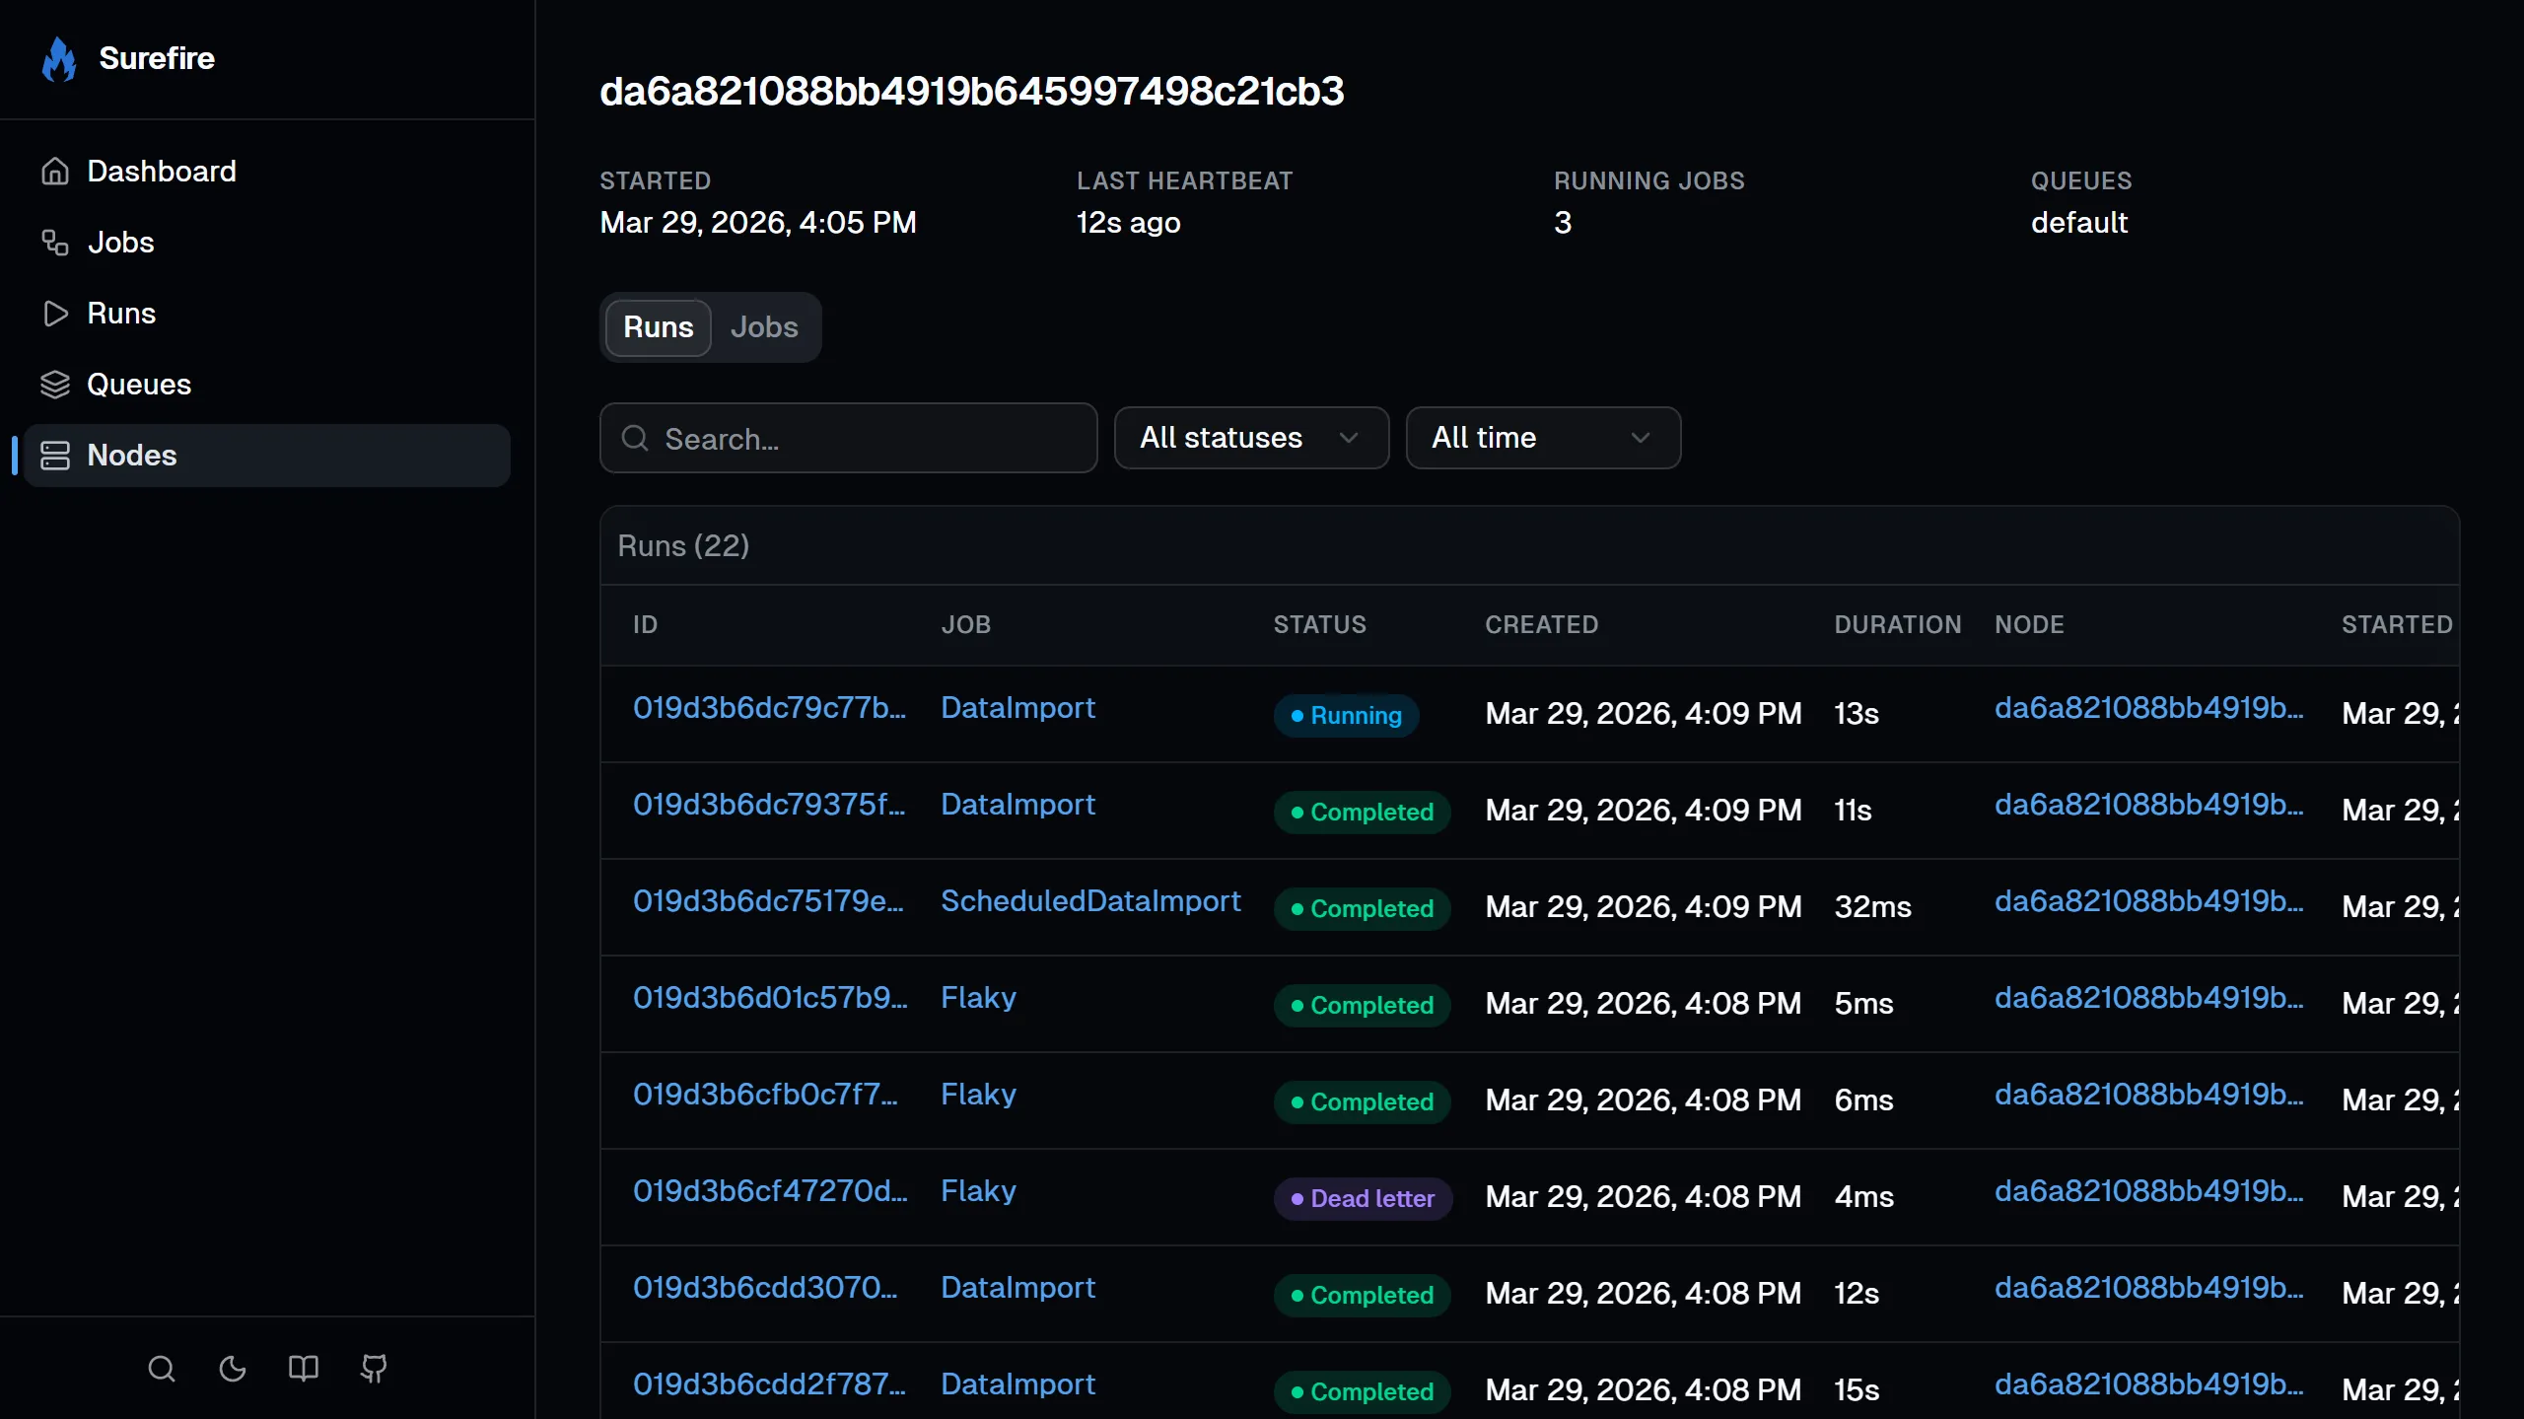Image resolution: width=2524 pixels, height=1419 pixels.
Task: Click the Queues layers icon
Action: pyautogui.click(x=55, y=385)
